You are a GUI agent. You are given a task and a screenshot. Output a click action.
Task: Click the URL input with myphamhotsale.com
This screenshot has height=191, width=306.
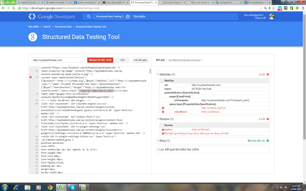pyautogui.click(x=58, y=60)
